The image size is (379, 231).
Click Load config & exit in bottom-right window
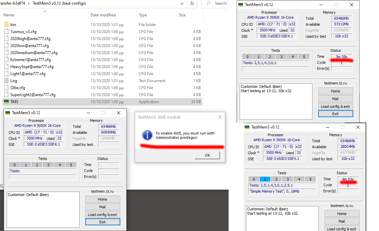tap(342, 229)
